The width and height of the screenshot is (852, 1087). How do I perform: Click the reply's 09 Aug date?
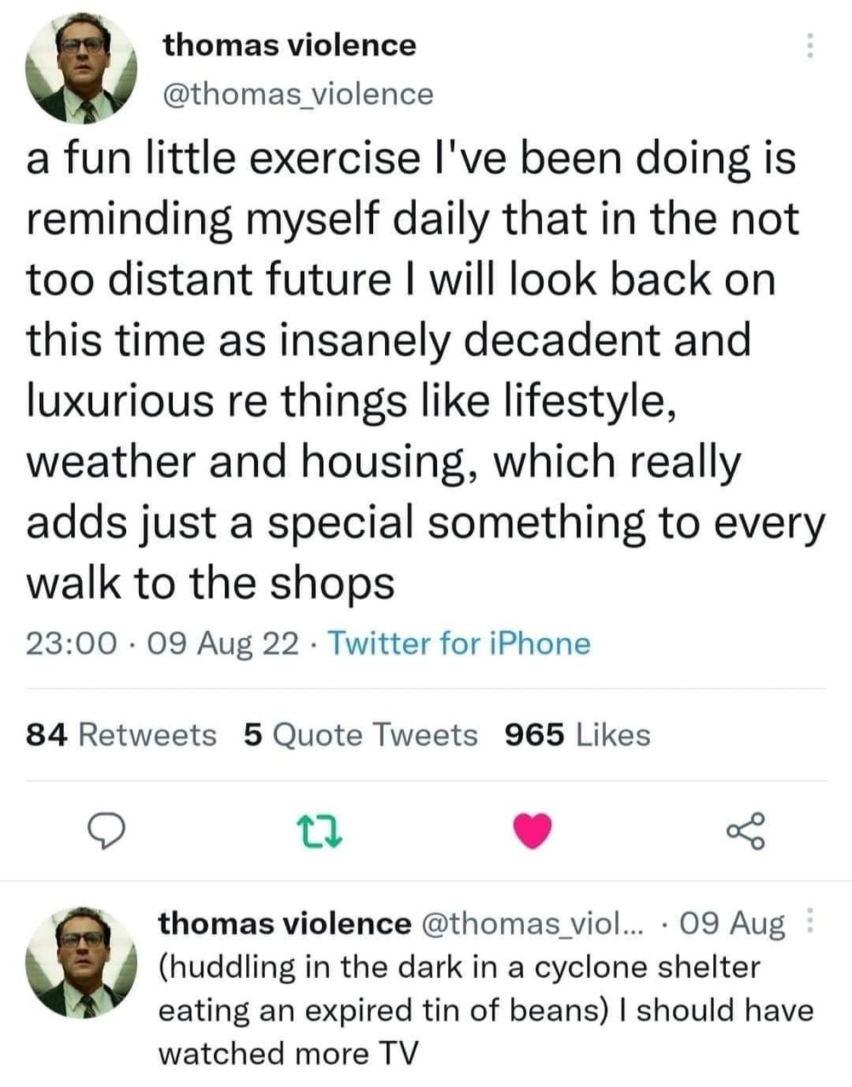coord(733,923)
